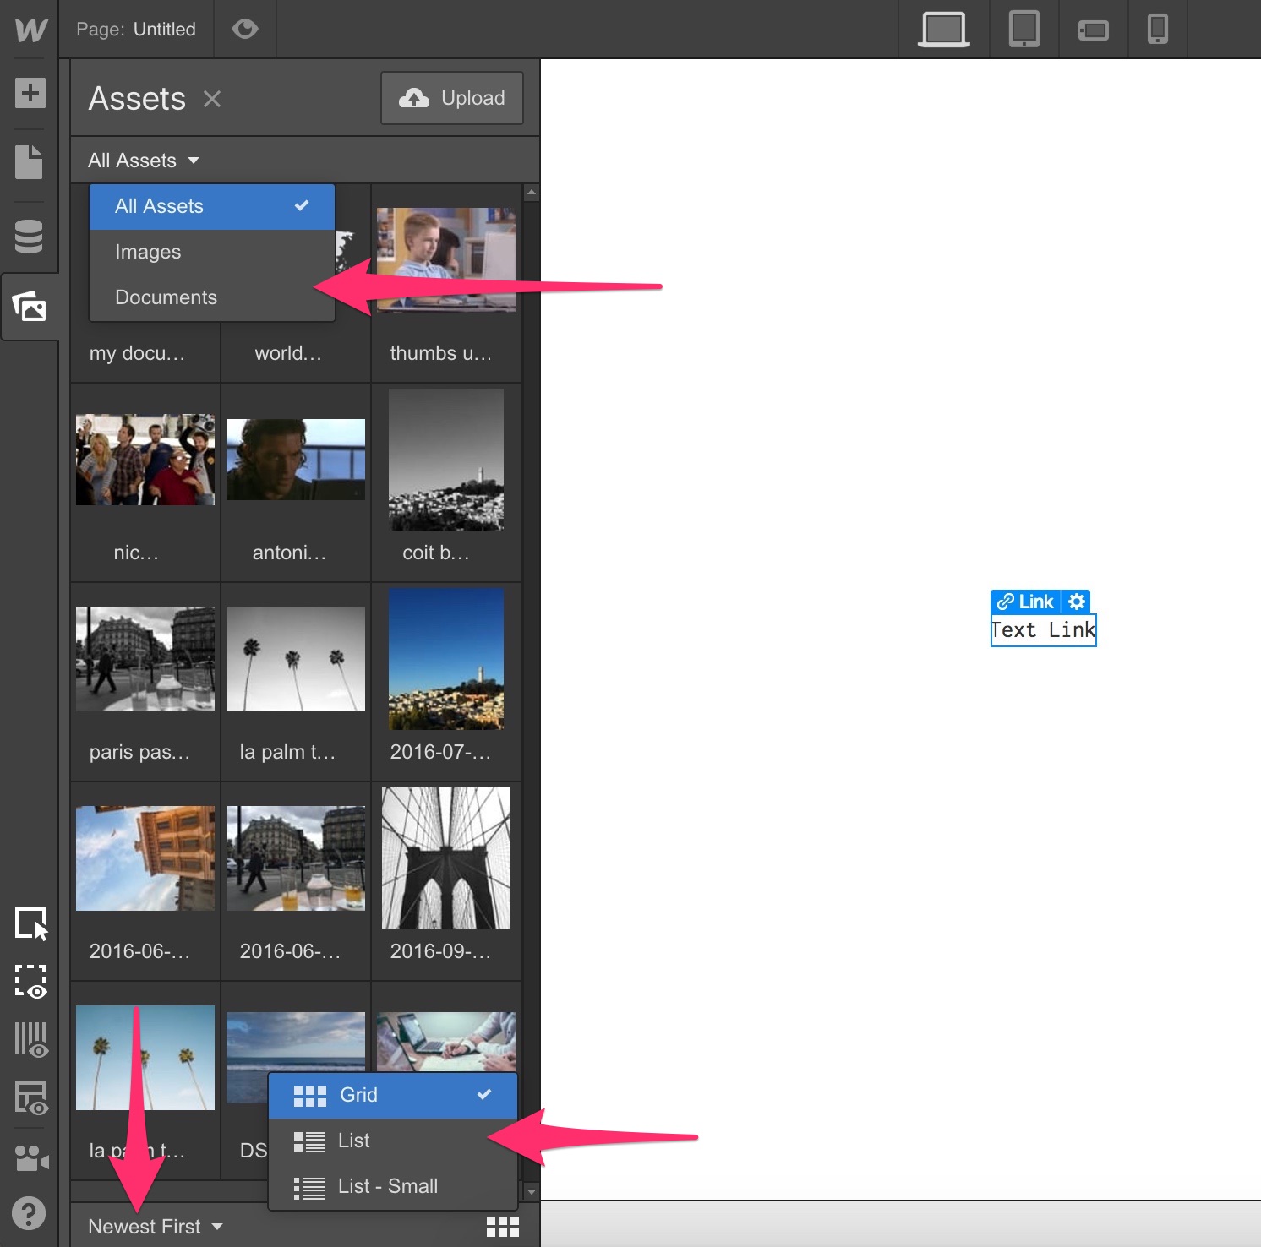1261x1247 pixels.
Task: Open Link settings gear icon
Action: (1077, 602)
